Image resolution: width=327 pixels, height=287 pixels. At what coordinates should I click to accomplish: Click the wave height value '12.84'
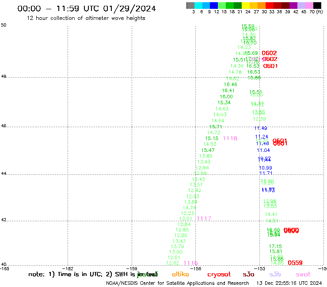pyautogui.click(x=184, y=224)
